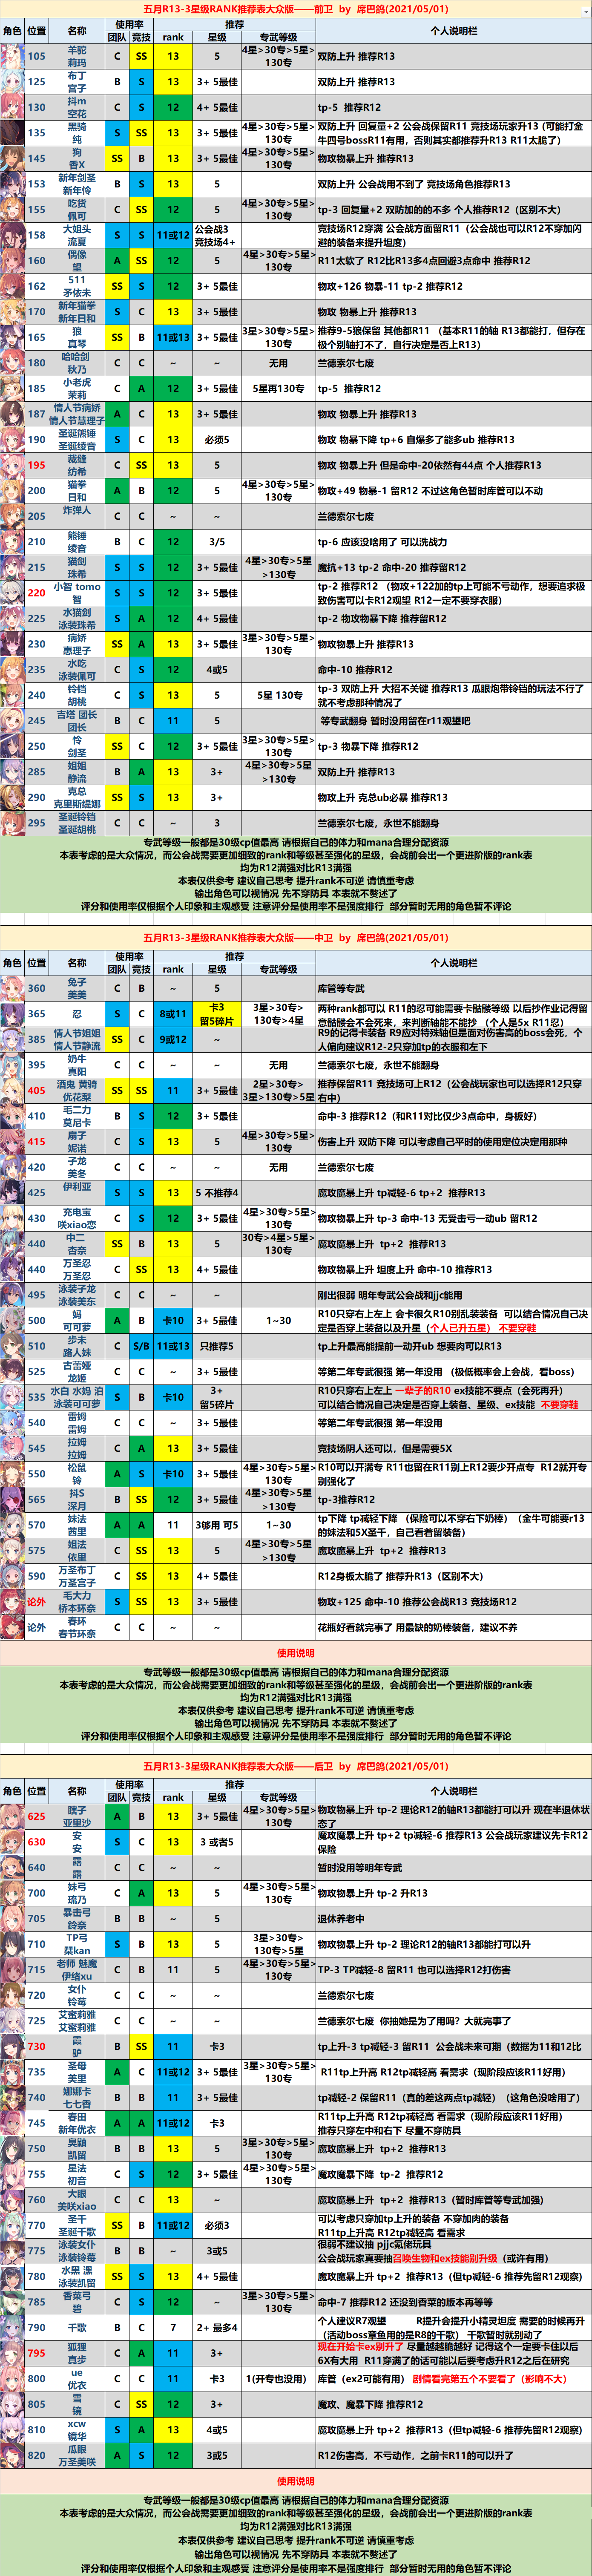Viewport: 592px width, 2576px height.
Task: Select the 4或5 star cell for 水吃 泳装佩可
Action: (x=217, y=670)
